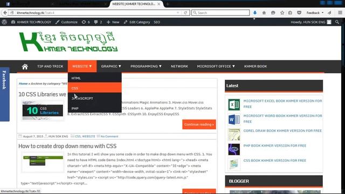Close the Khmer Technology browser tab
Screen dimensions: 345x194
[x=159, y=4]
